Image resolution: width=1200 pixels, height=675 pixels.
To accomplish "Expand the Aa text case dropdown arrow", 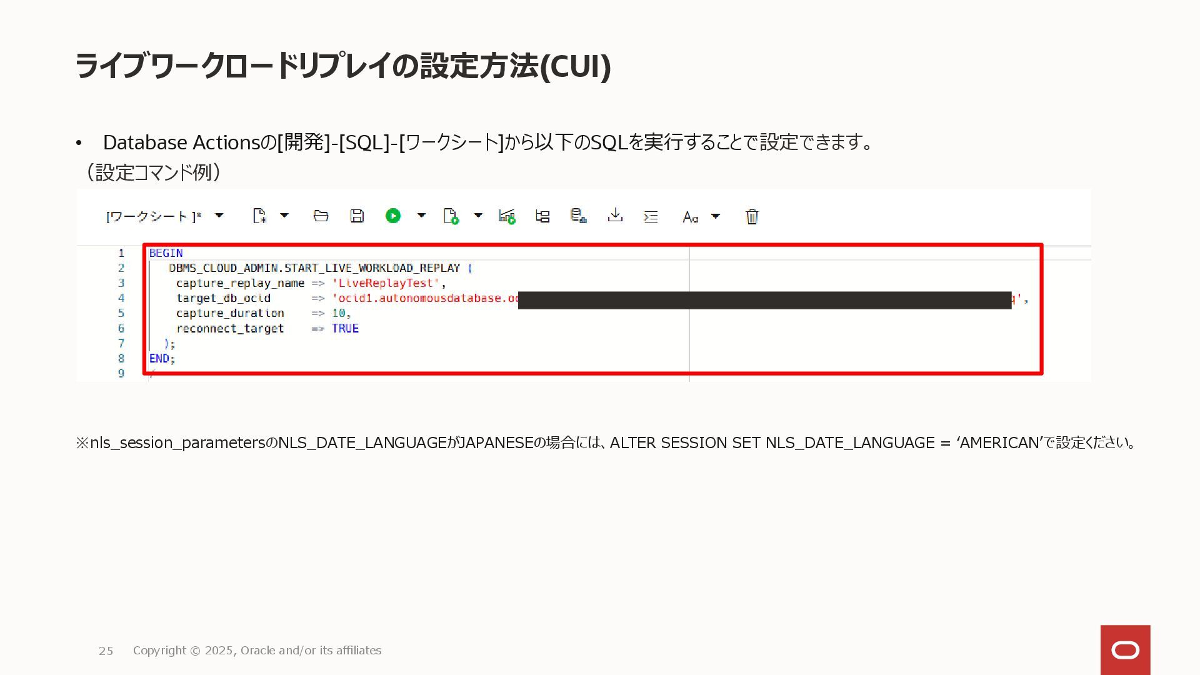I will click(x=716, y=216).
